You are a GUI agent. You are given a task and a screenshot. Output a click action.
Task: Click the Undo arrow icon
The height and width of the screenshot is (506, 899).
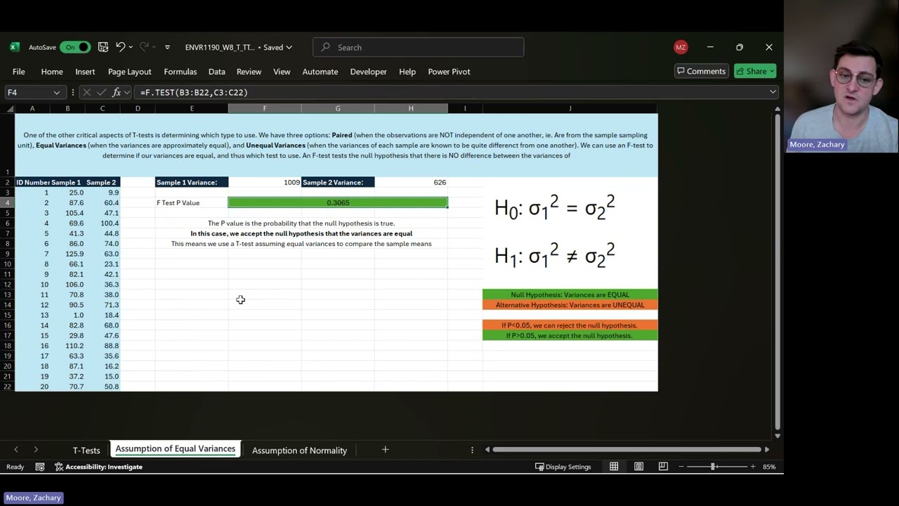tap(120, 47)
